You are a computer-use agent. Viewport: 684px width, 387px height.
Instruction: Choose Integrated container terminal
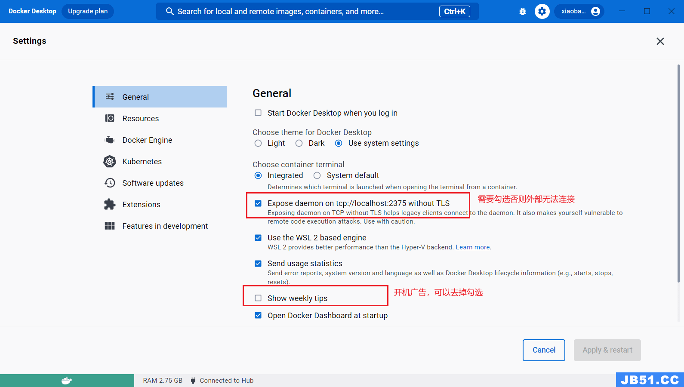point(258,175)
